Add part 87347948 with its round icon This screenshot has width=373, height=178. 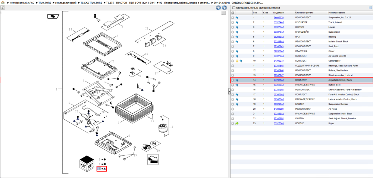coord(233,90)
